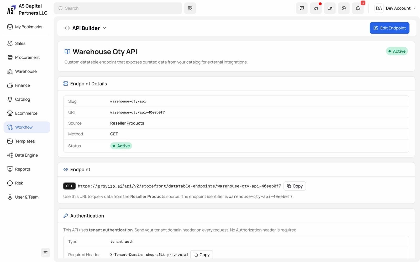Click the URI value warehouse-qty-api-40eeb0f7
The width and height of the screenshot is (420, 262).
[x=137, y=112]
